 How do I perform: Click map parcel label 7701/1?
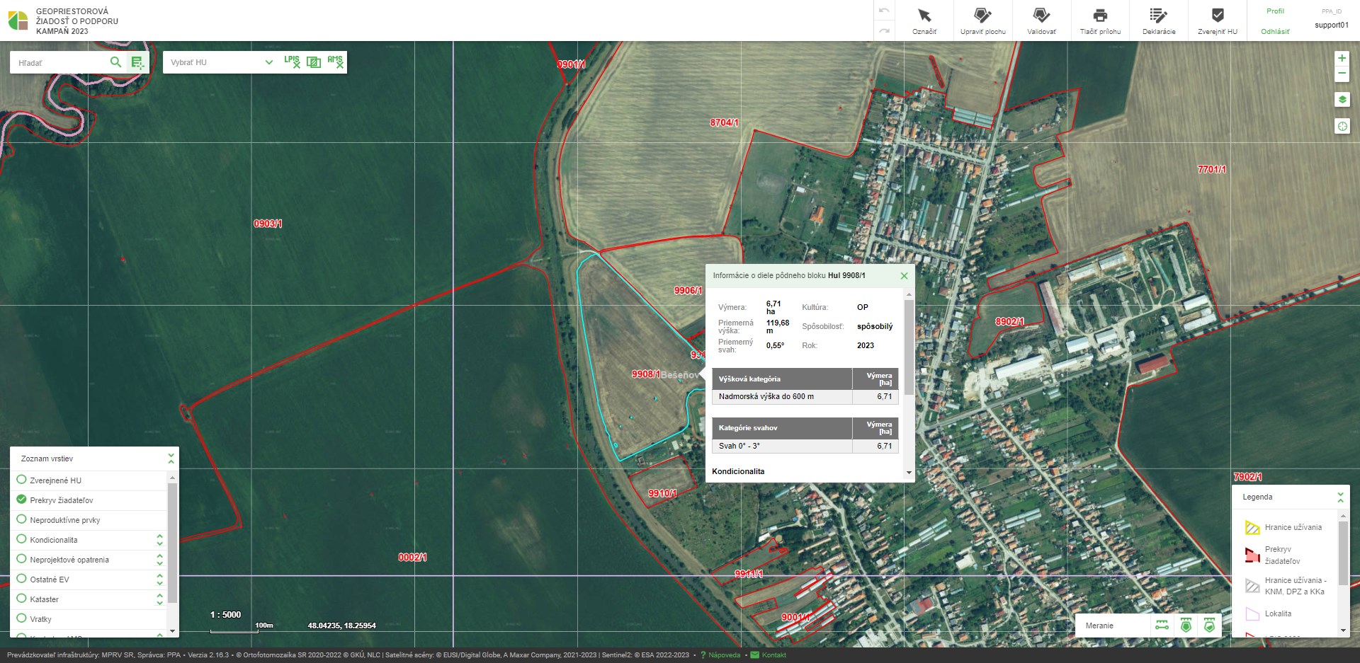[x=1212, y=170]
